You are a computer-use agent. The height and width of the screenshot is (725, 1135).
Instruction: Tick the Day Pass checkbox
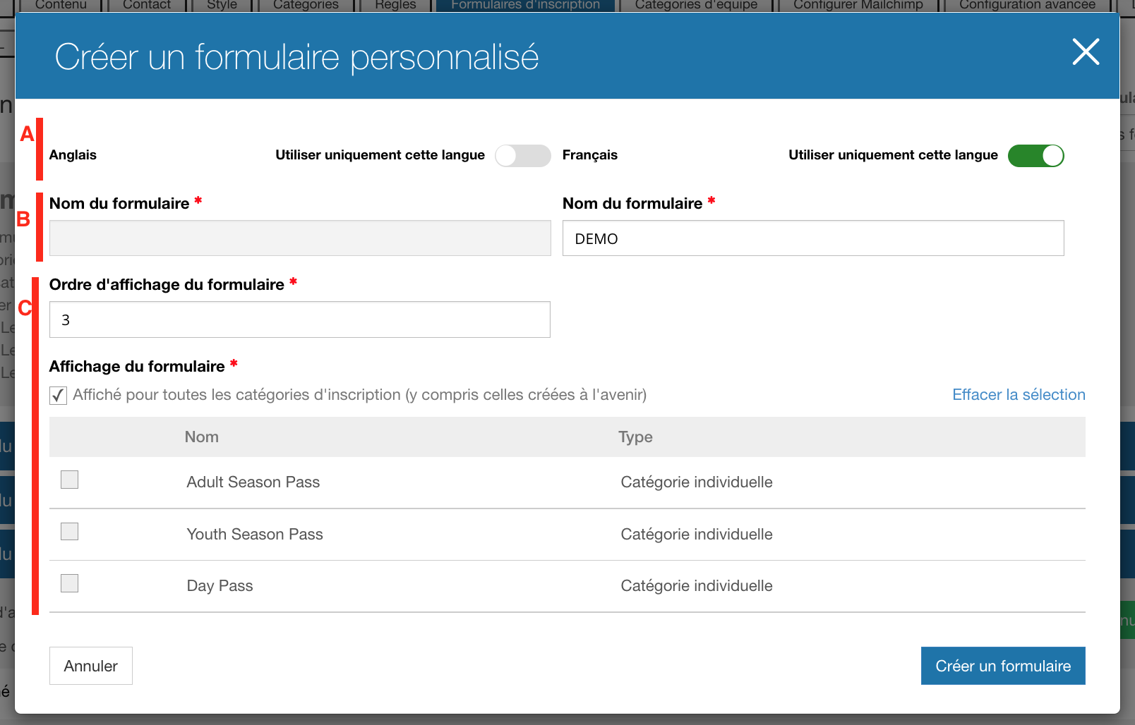[69, 583]
